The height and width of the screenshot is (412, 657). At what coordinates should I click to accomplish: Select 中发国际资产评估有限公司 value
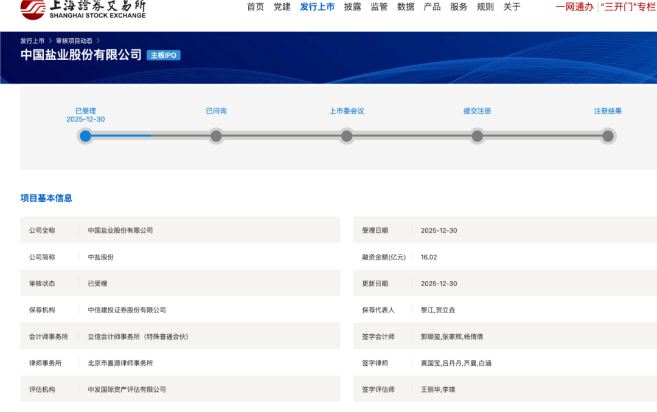(x=127, y=390)
